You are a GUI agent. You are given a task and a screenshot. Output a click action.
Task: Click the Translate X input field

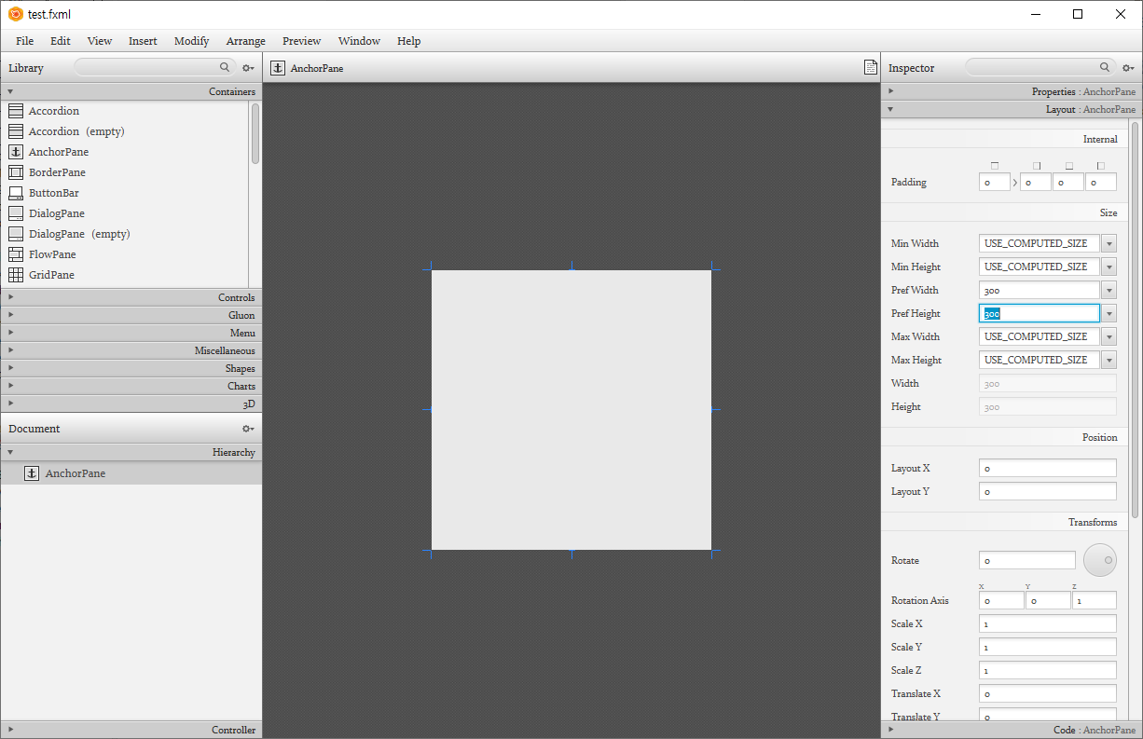point(1048,693)
